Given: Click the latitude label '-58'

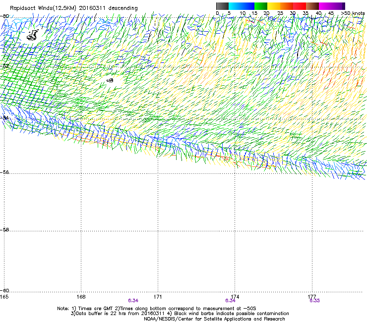Looking at the screenshot, I should pos(4,230).
